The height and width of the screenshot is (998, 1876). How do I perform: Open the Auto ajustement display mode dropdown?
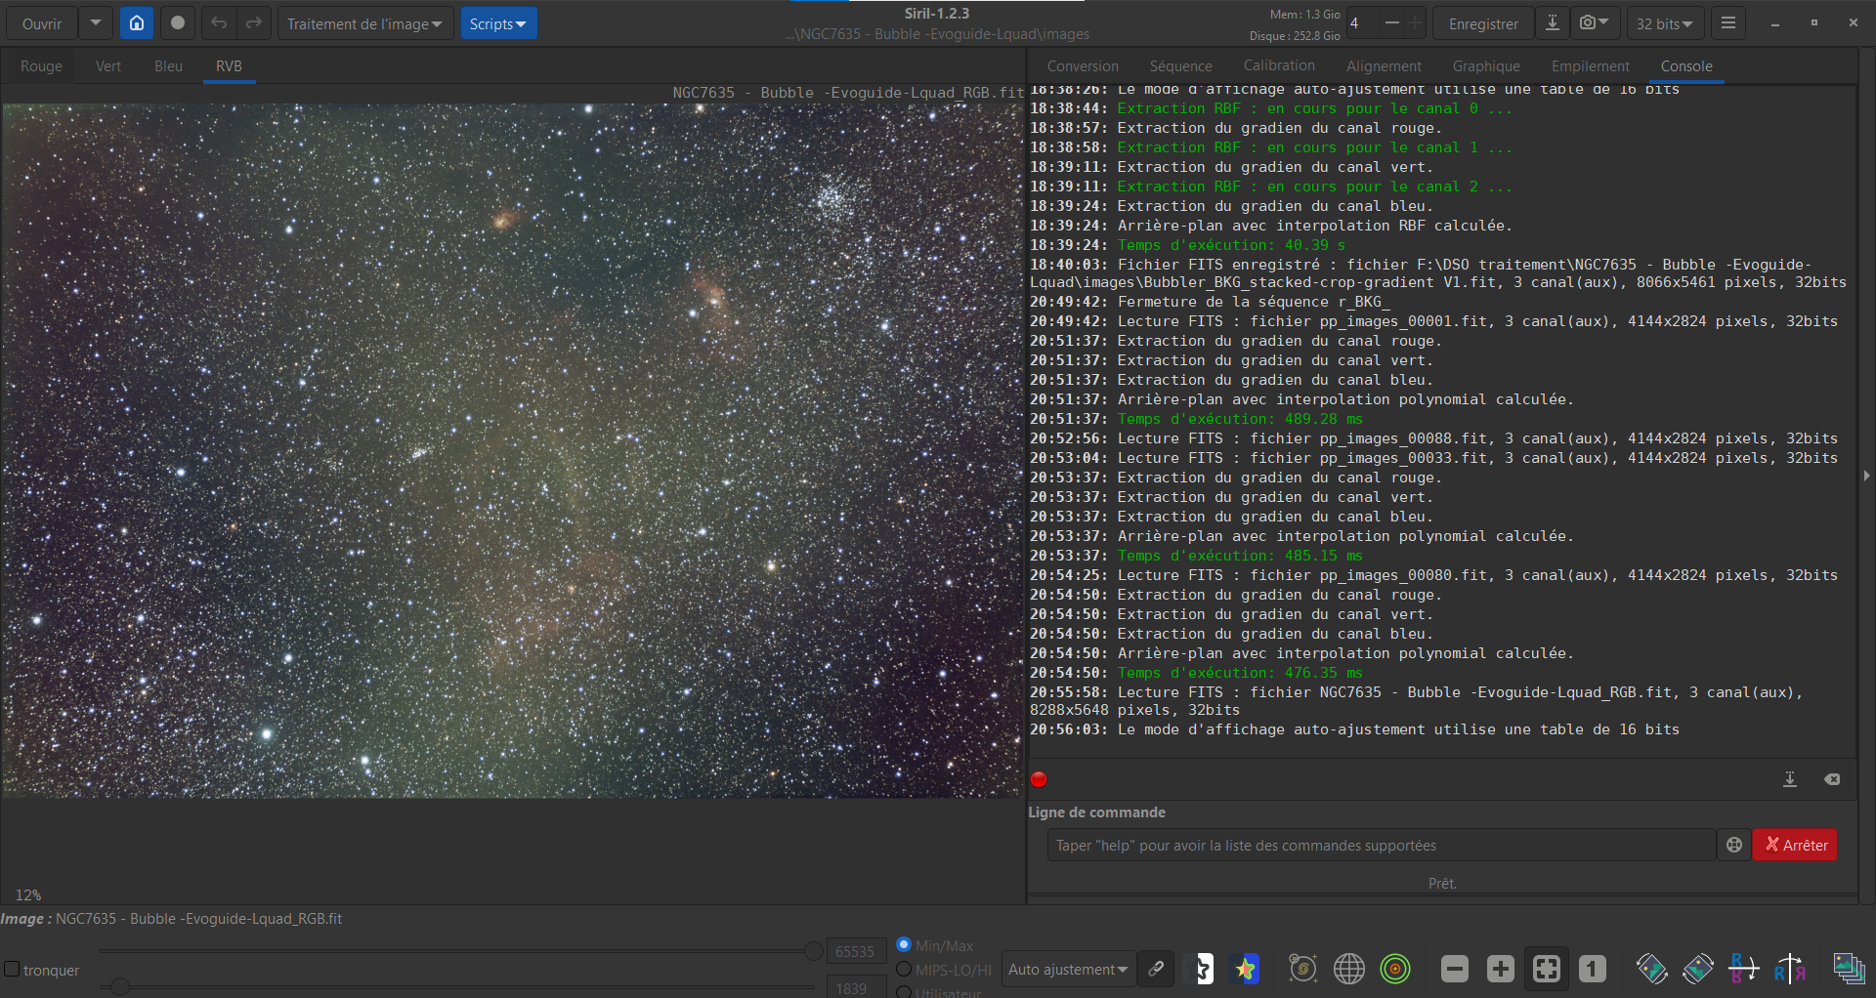[1068, 969]
